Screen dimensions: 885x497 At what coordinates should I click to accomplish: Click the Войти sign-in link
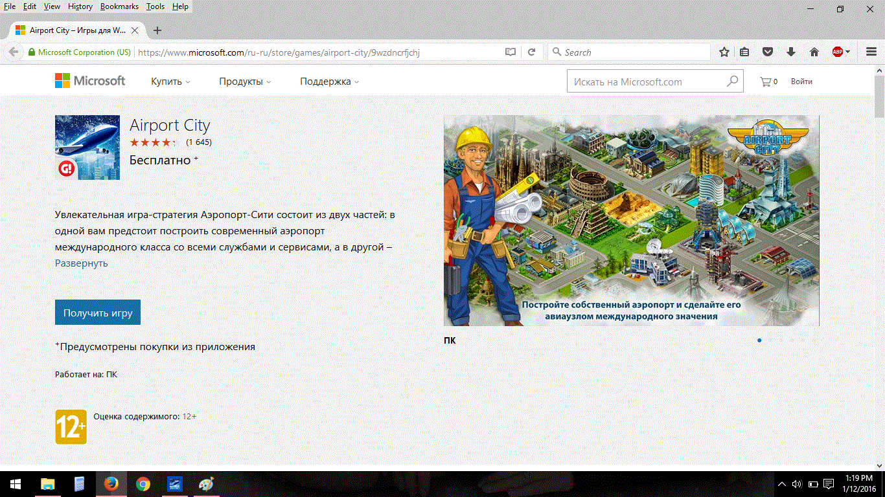801,82
